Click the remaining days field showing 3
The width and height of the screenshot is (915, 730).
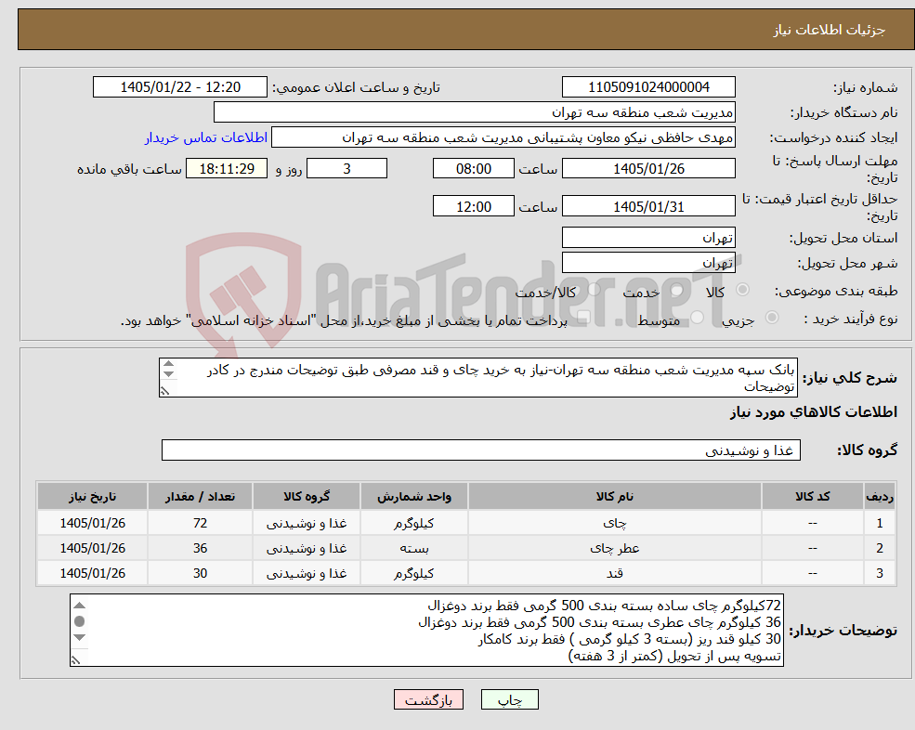click(x=346, y=169)
